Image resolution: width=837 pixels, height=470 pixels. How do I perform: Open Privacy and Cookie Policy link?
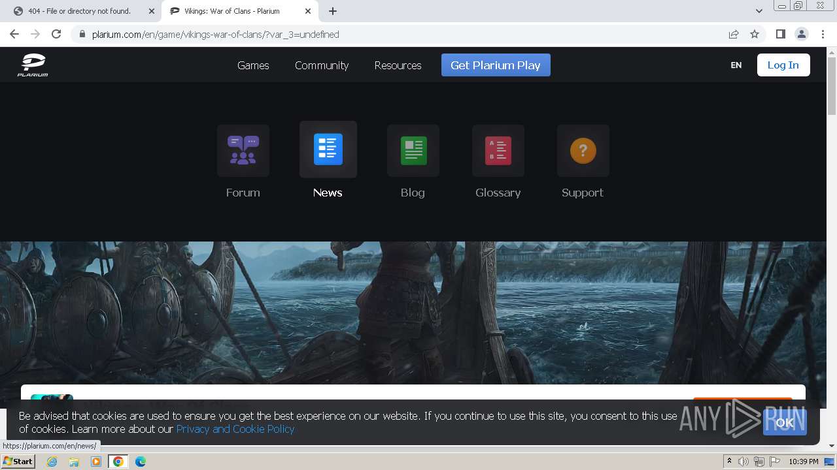click(x=235, y=429)
